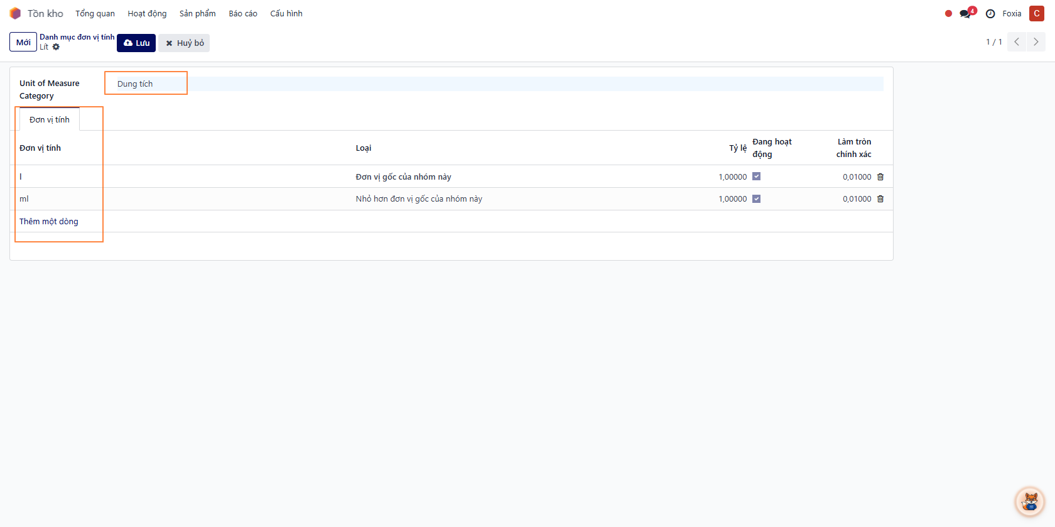Open the fox mascot assistant icon
This screenshot has height=527, width=1055.
pyautogui.click(x=1030, y=501)
